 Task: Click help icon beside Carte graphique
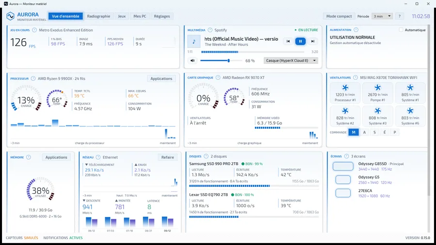[218, 77]
